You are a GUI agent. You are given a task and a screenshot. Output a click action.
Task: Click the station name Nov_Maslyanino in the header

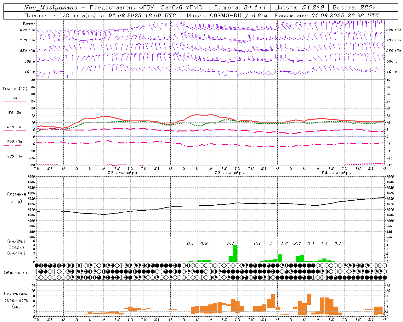[x=51, y=8]
